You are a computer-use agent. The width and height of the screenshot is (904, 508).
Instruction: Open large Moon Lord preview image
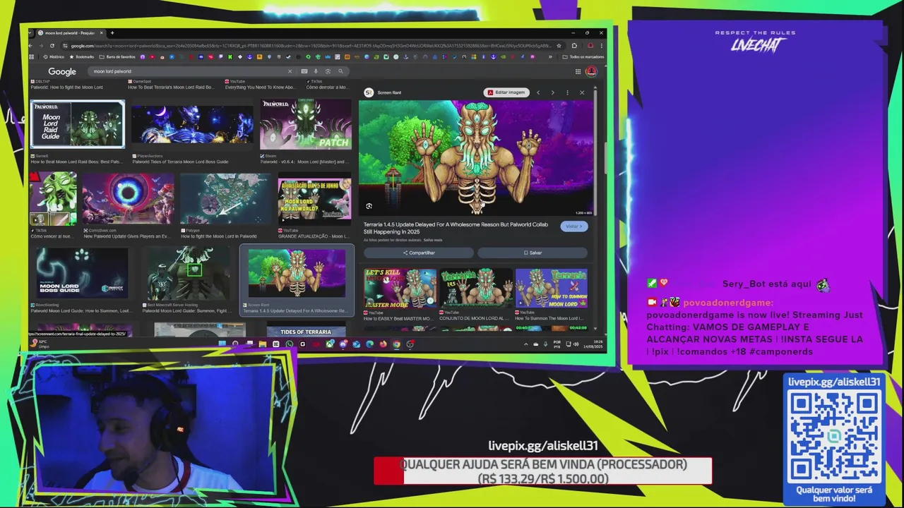pos(476,157)
